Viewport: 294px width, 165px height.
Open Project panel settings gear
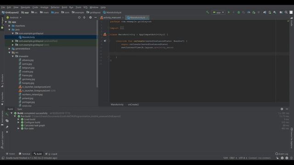click(90, 17)
